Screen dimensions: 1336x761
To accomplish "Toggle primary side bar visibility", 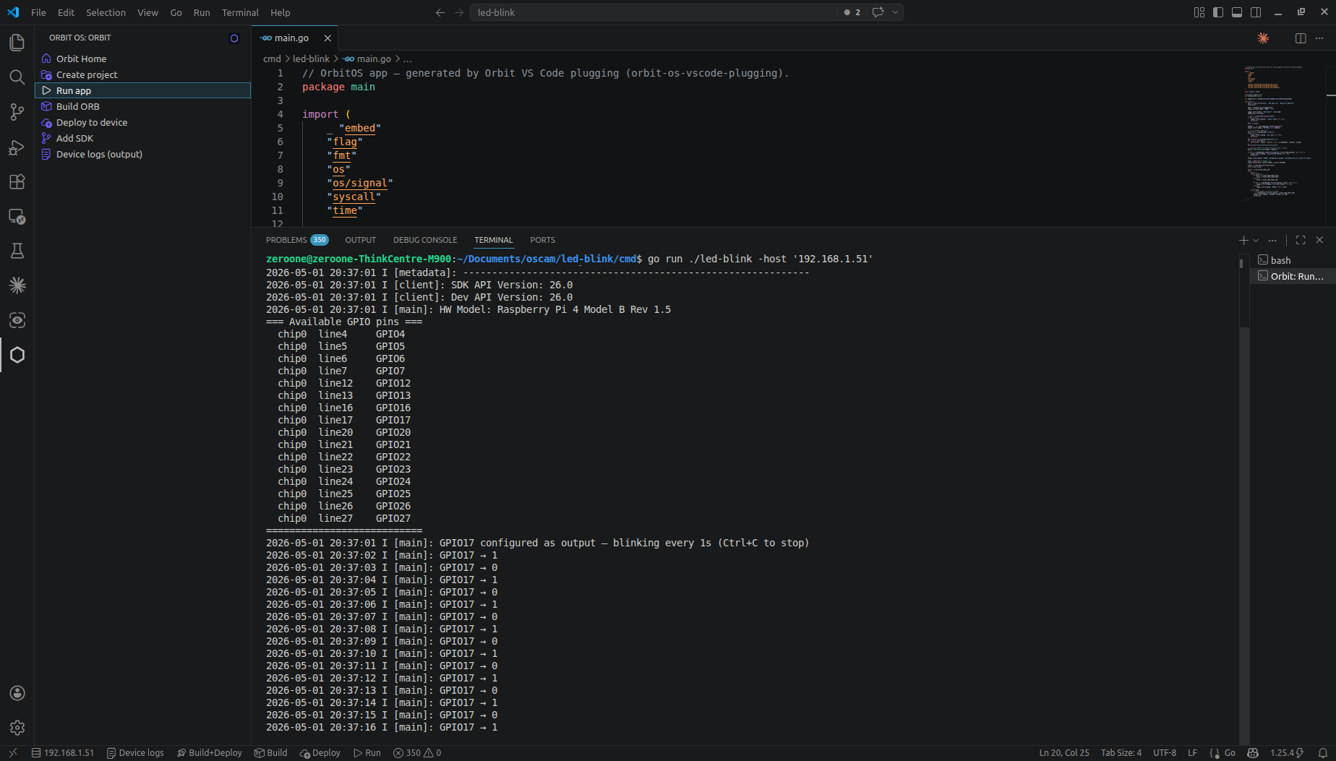I will [x=1218, y=12].
